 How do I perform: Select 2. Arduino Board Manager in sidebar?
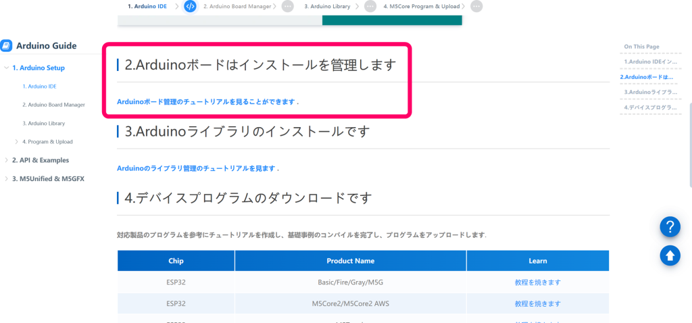coord(54,105)
